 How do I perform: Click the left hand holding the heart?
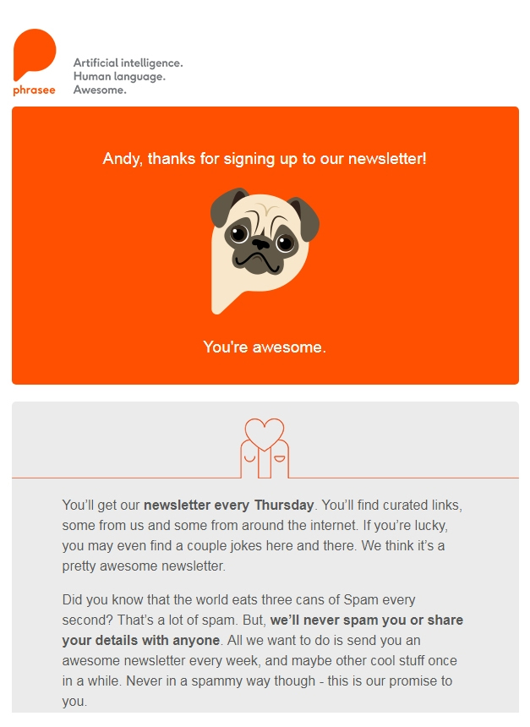[x=249, y=459]
